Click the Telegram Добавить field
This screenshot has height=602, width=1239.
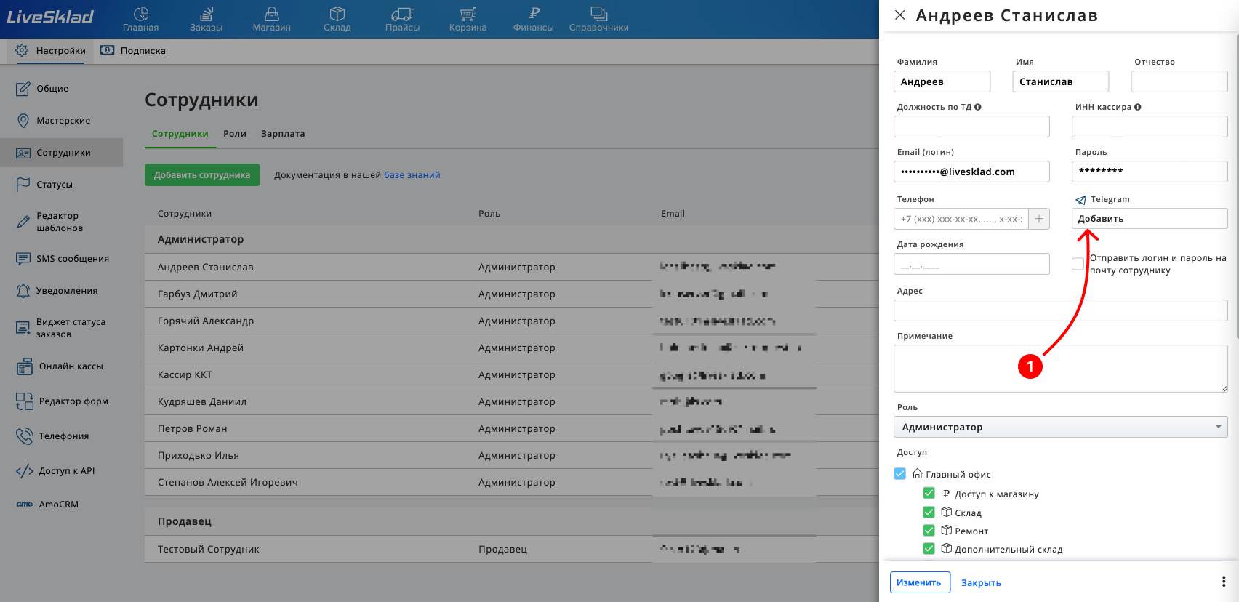(x=1150, y=219)
